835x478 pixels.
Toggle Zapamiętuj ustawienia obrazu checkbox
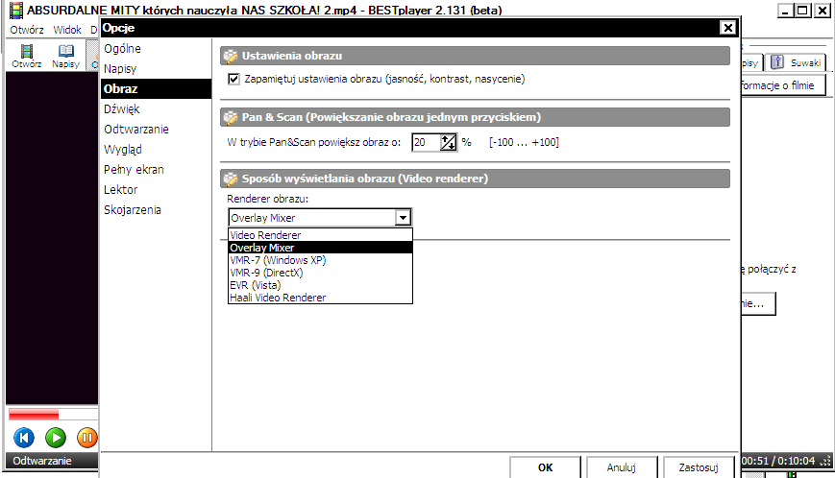pos(233,80)
